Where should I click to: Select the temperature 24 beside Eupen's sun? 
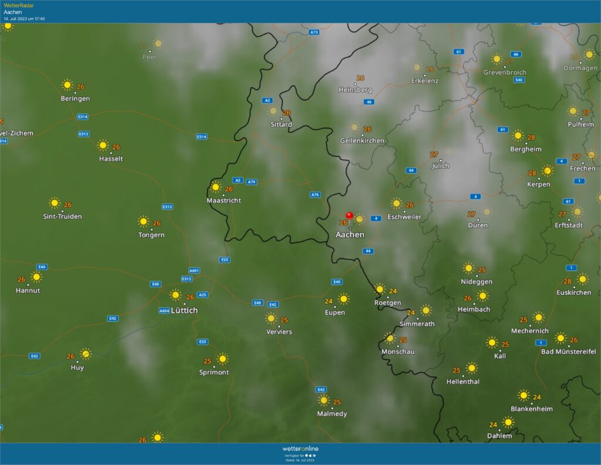[329, 301]
